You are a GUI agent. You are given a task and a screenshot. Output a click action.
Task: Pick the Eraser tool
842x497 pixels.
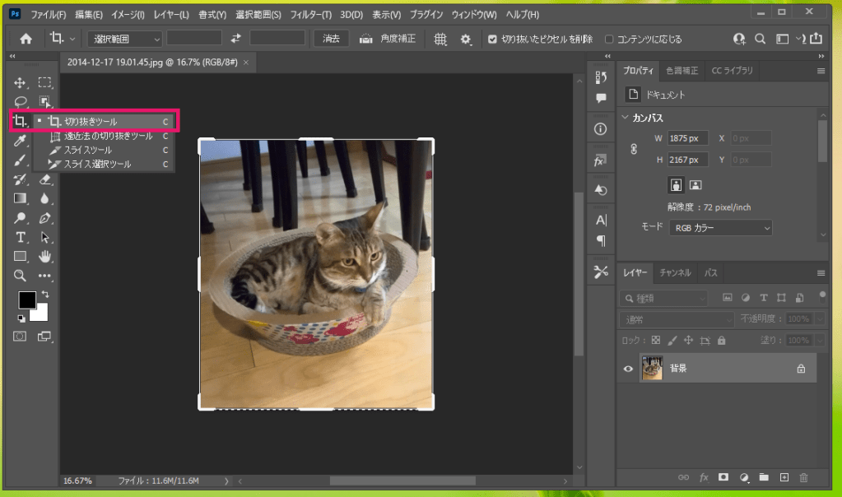(46, 179)
